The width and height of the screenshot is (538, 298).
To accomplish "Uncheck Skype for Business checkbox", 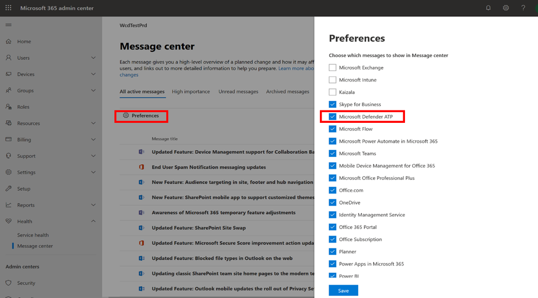I will [x=332, y=105].
